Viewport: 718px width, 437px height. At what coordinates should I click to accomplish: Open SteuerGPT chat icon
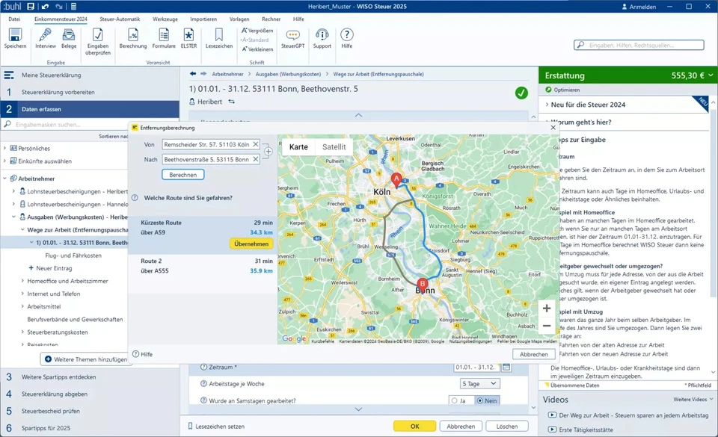point(293,35)
